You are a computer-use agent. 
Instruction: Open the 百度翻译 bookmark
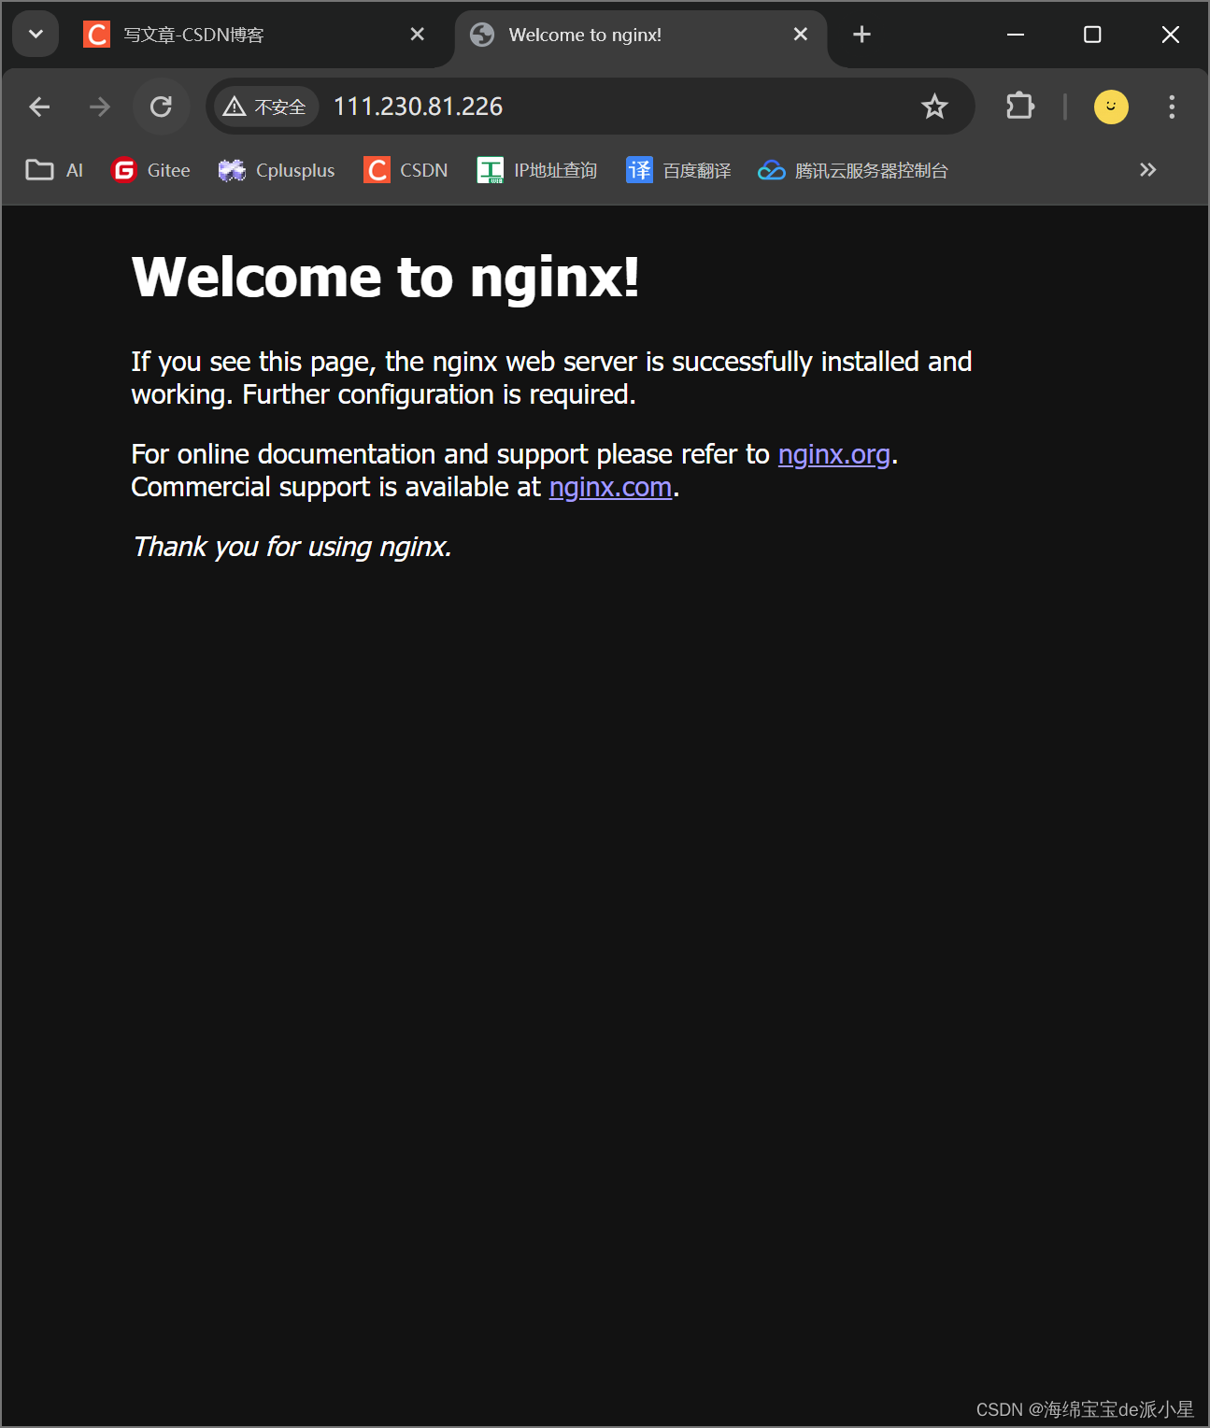point(678,170)
